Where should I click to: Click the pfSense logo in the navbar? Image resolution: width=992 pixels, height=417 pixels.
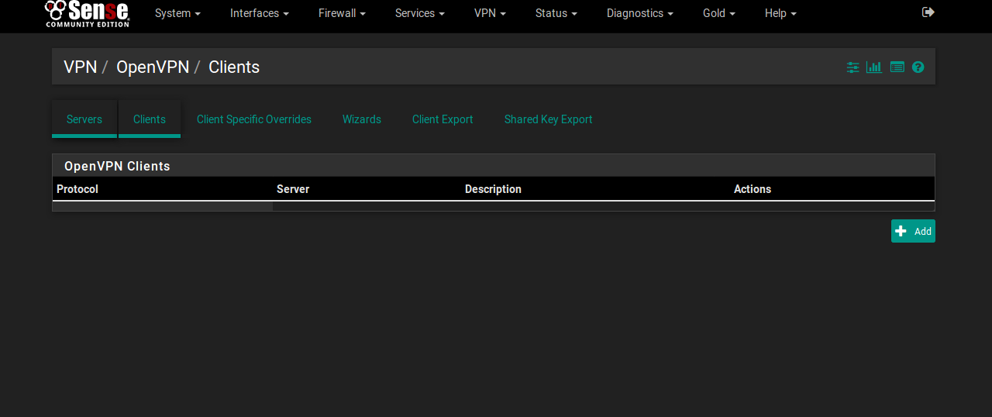87,13
